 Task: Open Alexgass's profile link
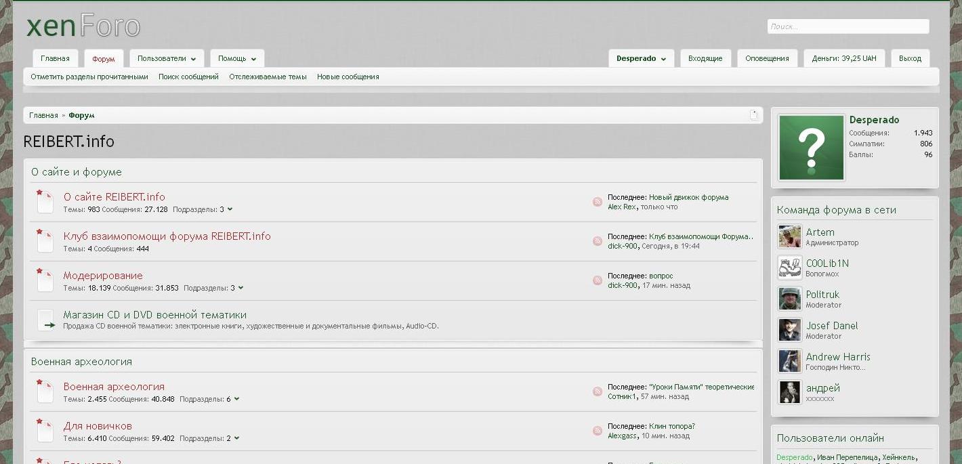(623, 436)
